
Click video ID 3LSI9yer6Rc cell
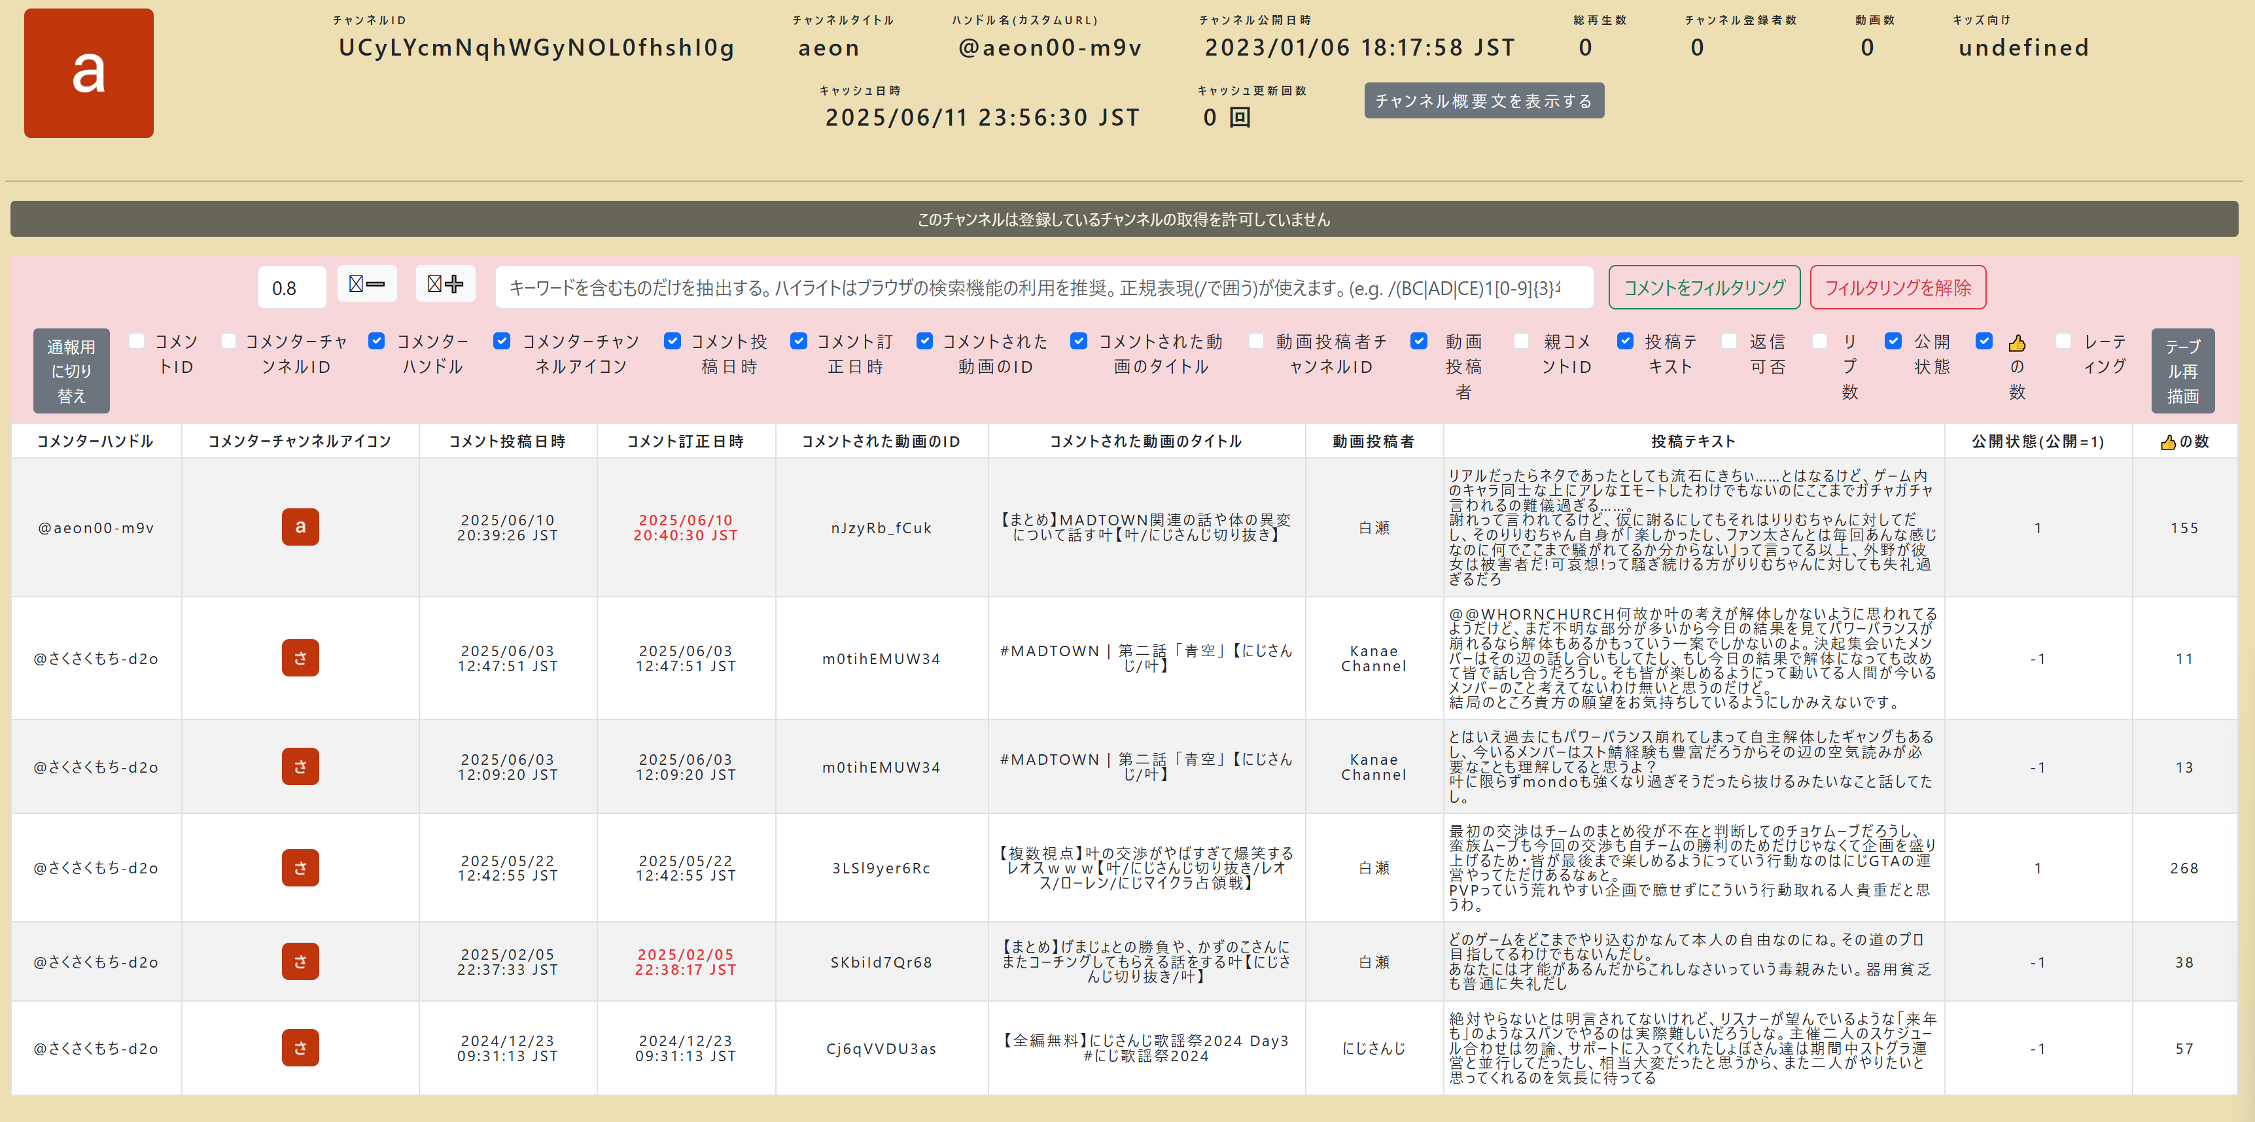pos(881,868)
